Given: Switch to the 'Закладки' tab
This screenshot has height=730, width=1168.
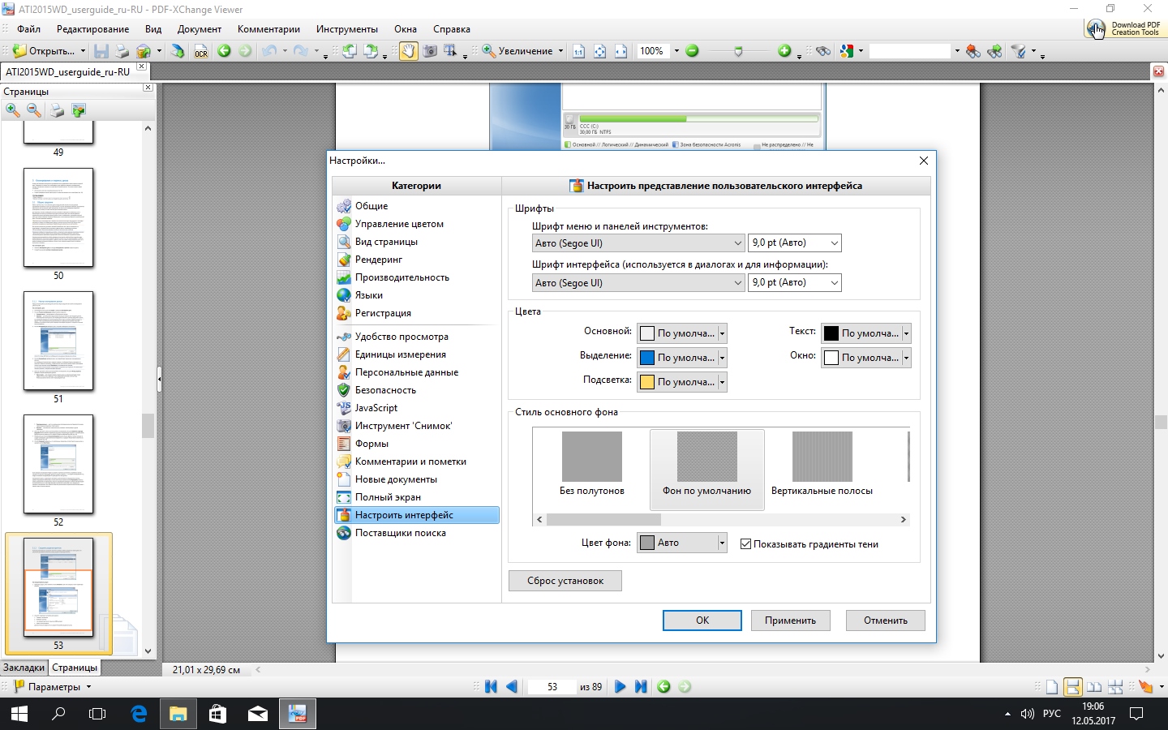Looking at the screenshot, I should pyautogui.click(x=24, y=668).
